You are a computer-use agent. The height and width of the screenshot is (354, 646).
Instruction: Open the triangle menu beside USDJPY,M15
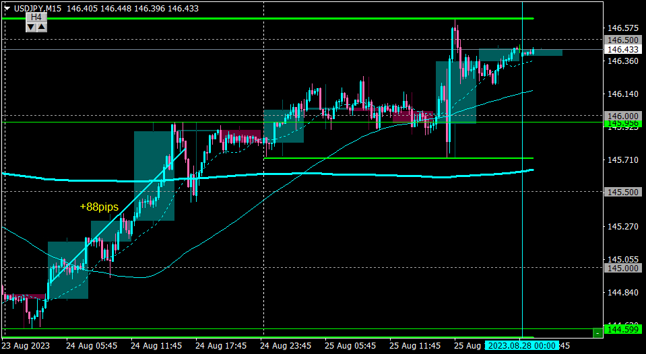(x=7, y=8)
